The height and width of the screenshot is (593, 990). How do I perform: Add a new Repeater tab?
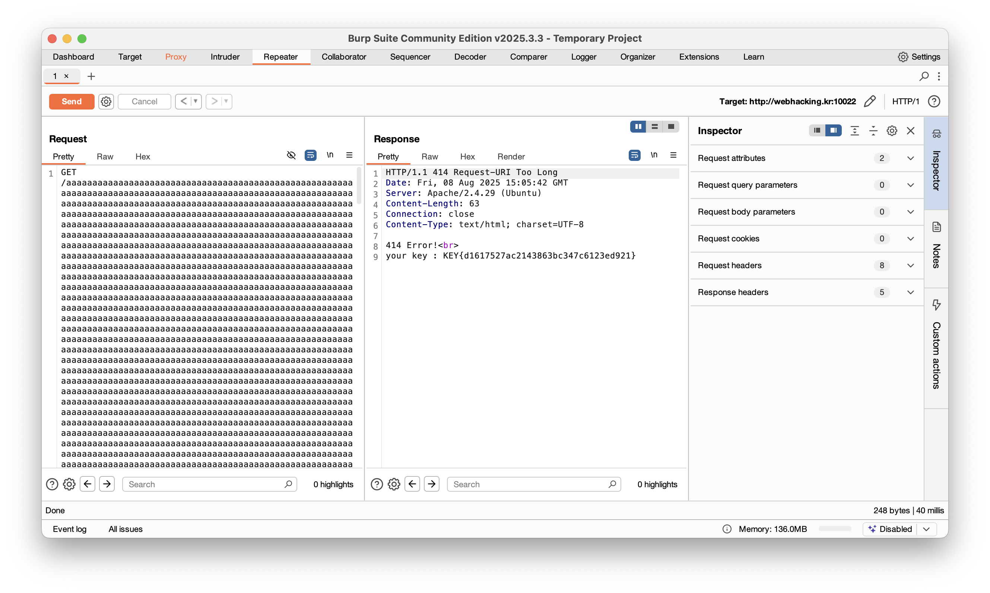(91, 76)
